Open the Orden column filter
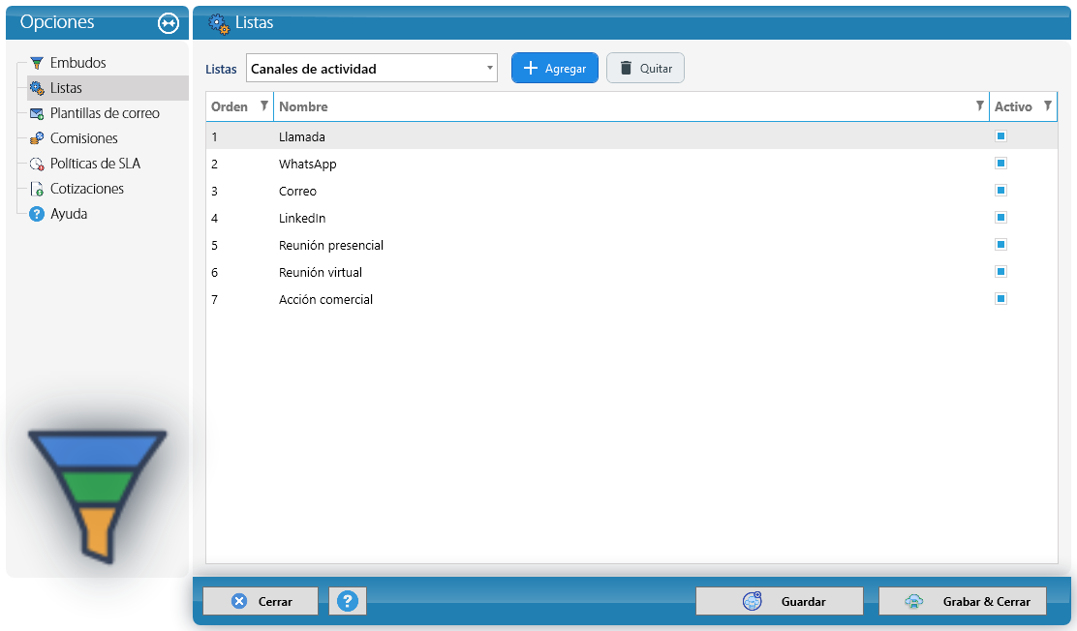Viewport: 1077px width, 631px height. (263, 105)
